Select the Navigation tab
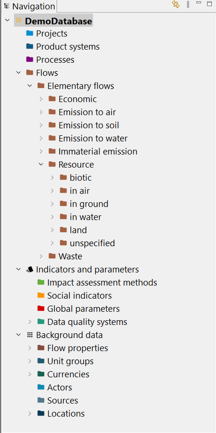 [29, 6]
